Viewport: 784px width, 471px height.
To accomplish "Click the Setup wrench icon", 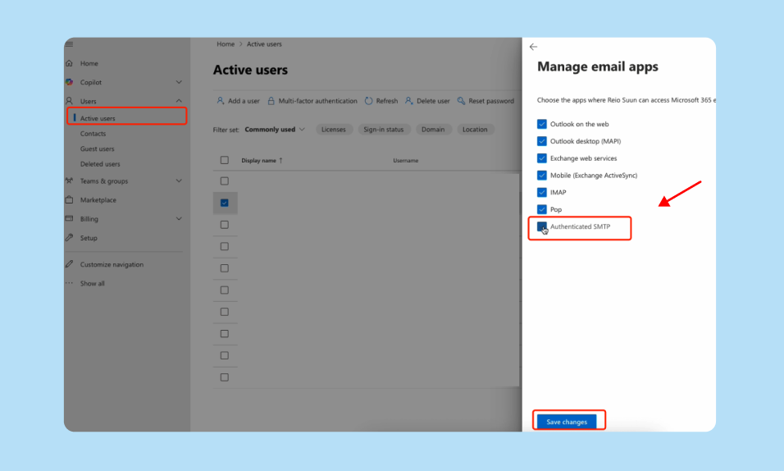I will pyautogui.click(x=70, y=238).
